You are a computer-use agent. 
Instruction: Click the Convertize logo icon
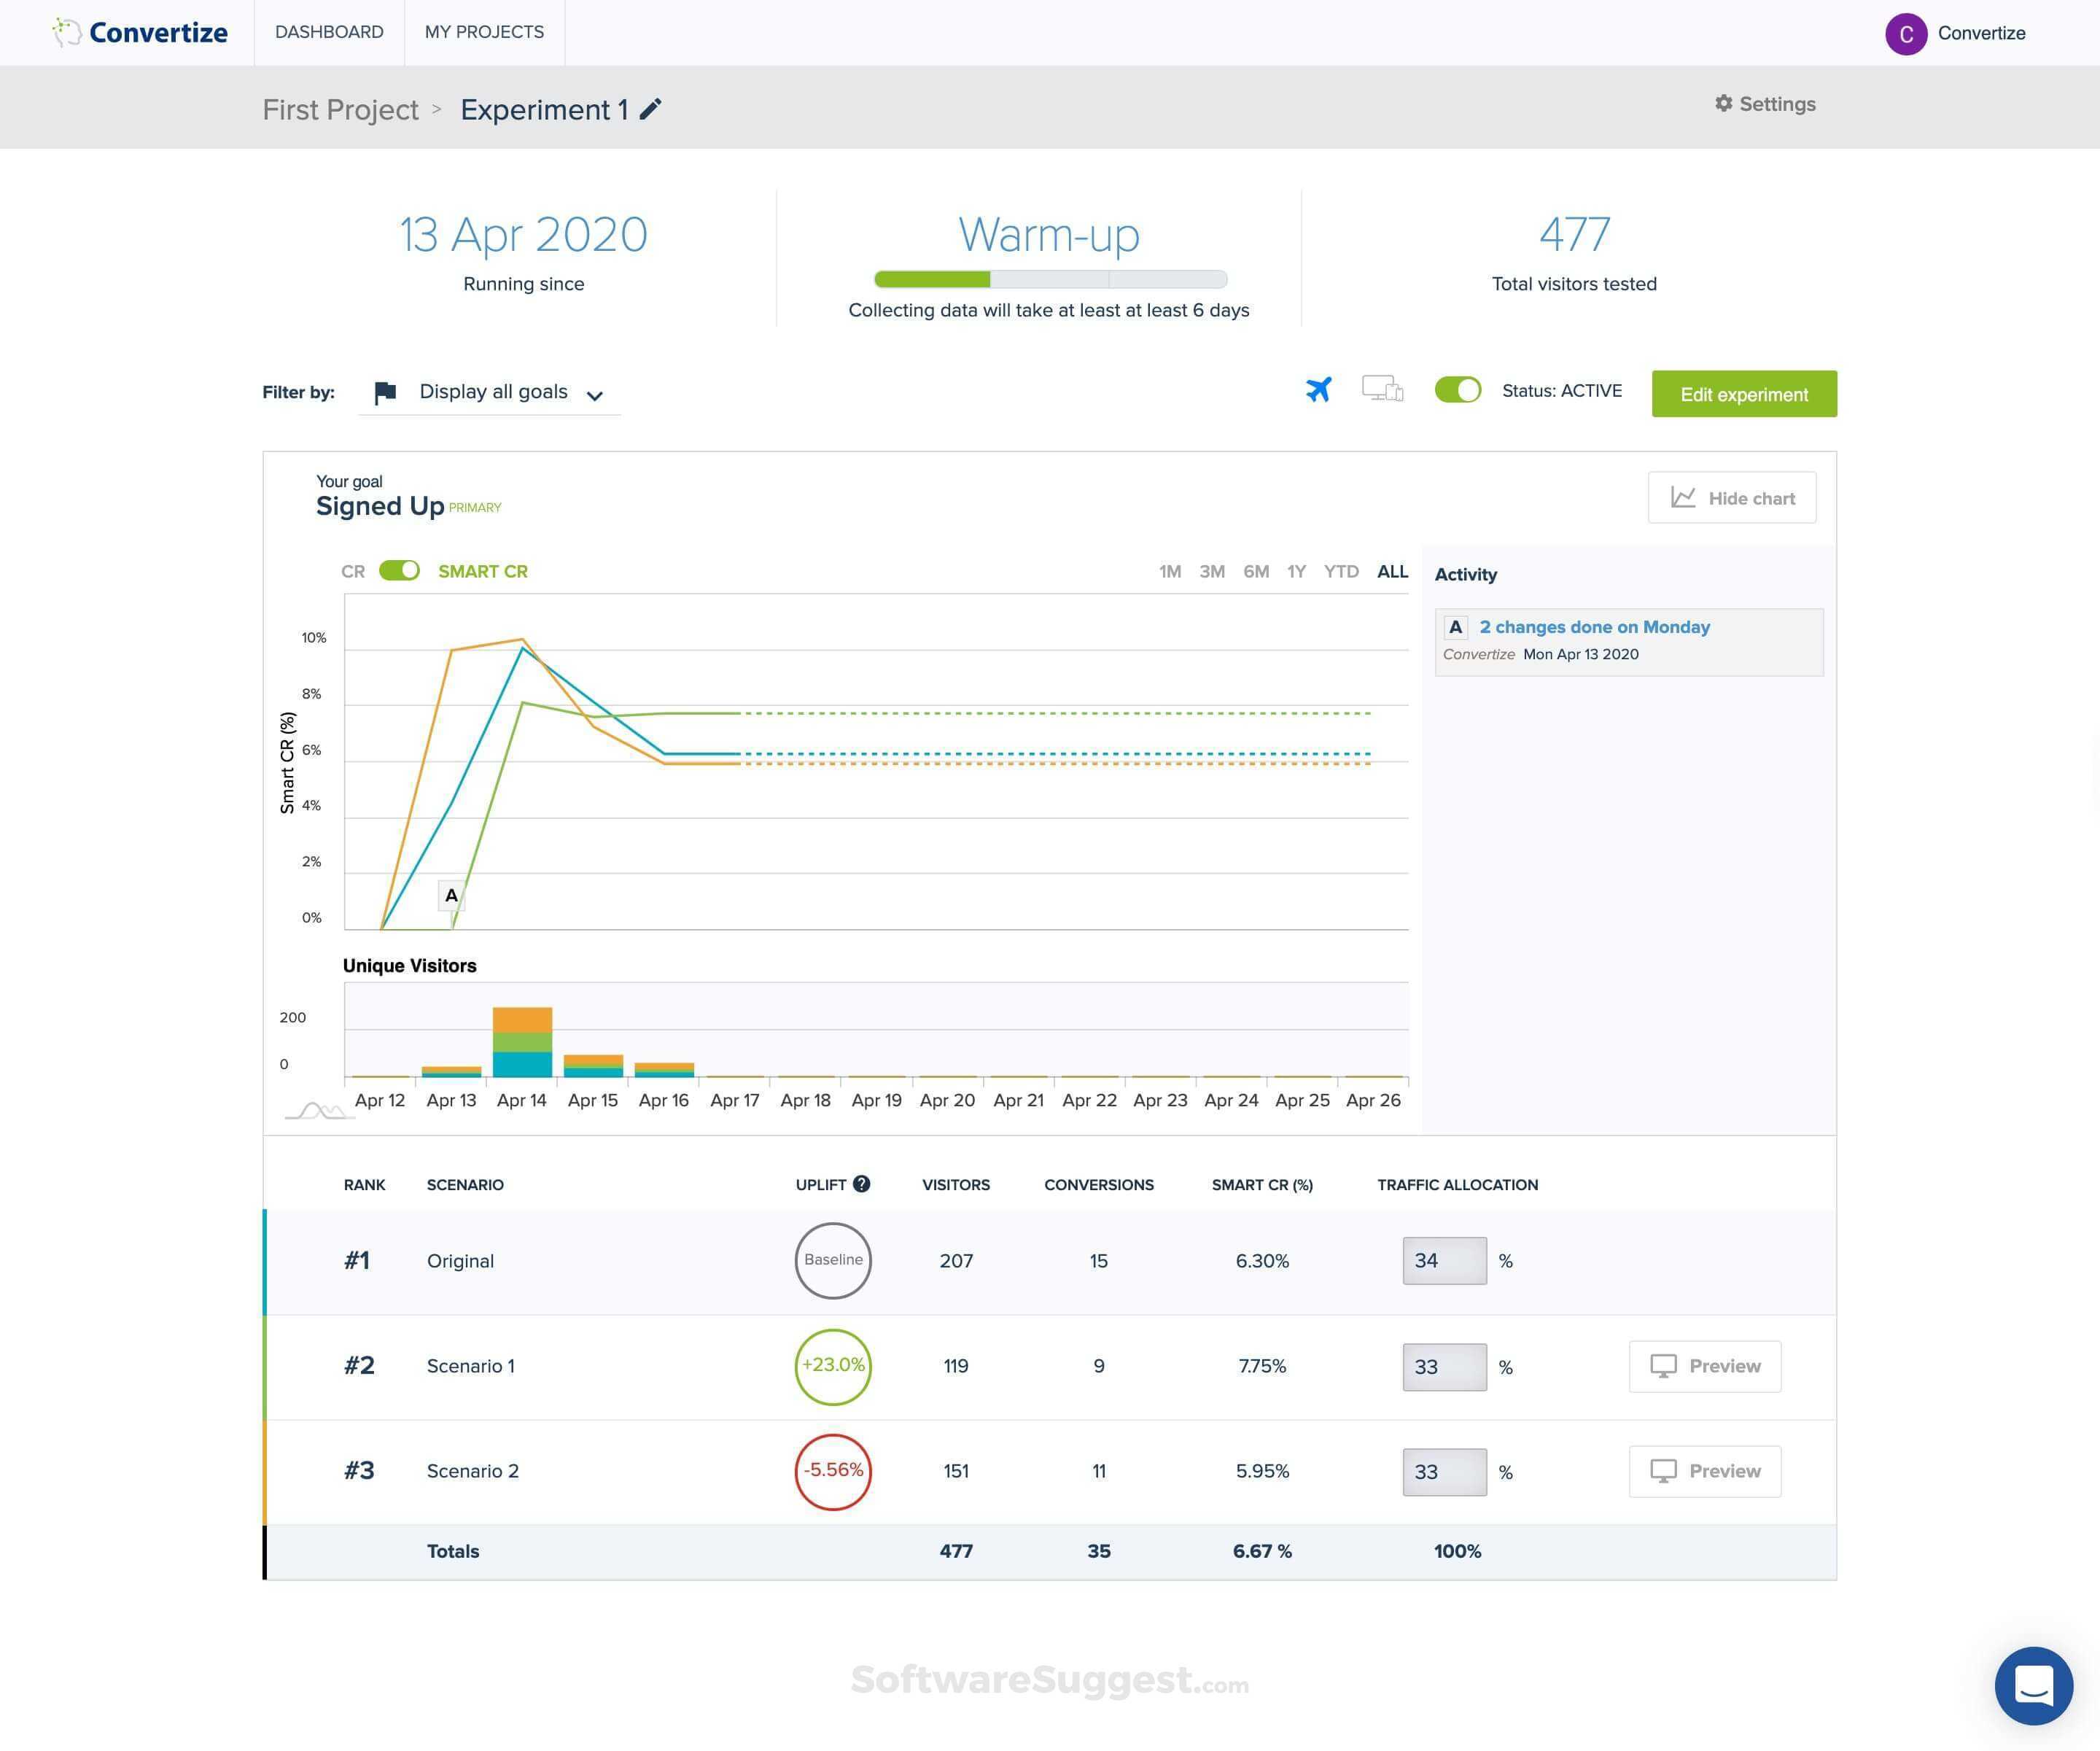pos(66,31)
